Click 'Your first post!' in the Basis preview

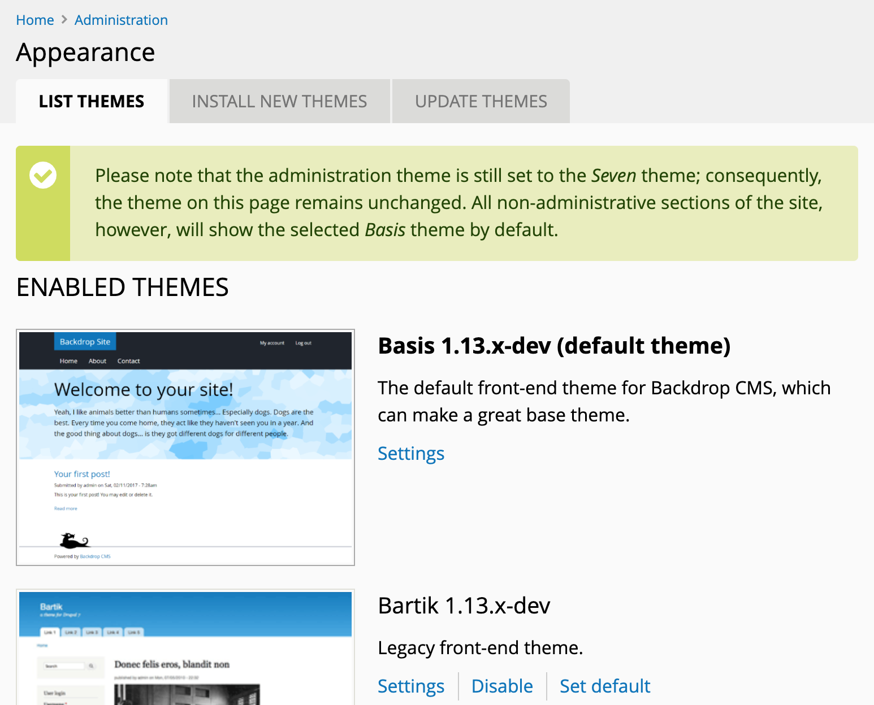82,473
